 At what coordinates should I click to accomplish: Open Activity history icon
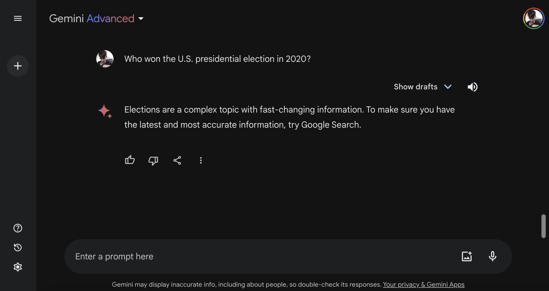18,248
